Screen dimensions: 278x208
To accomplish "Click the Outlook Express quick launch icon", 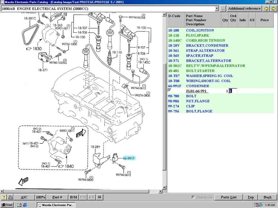I will [x=19, y=205].
